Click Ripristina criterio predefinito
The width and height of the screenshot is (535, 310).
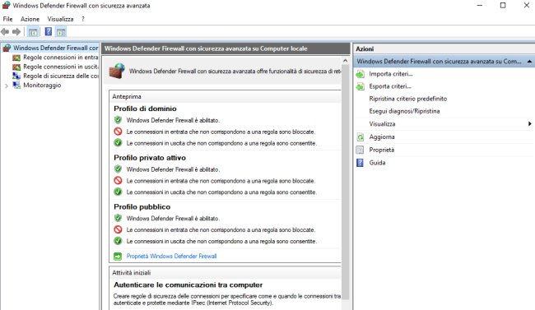tap(407, 99)
